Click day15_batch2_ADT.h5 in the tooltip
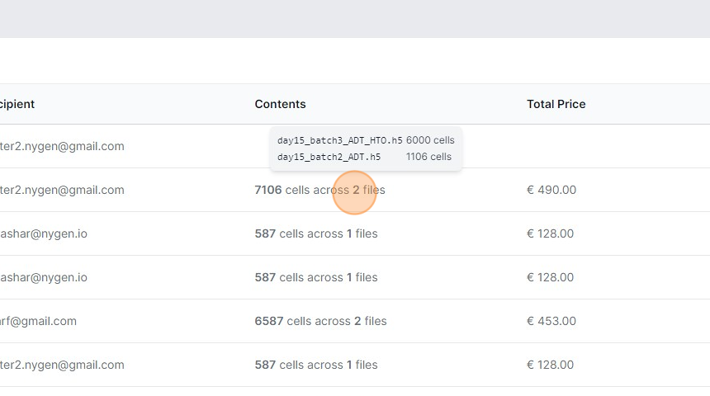This screenshot has width=710, height=396. (329, 157)
